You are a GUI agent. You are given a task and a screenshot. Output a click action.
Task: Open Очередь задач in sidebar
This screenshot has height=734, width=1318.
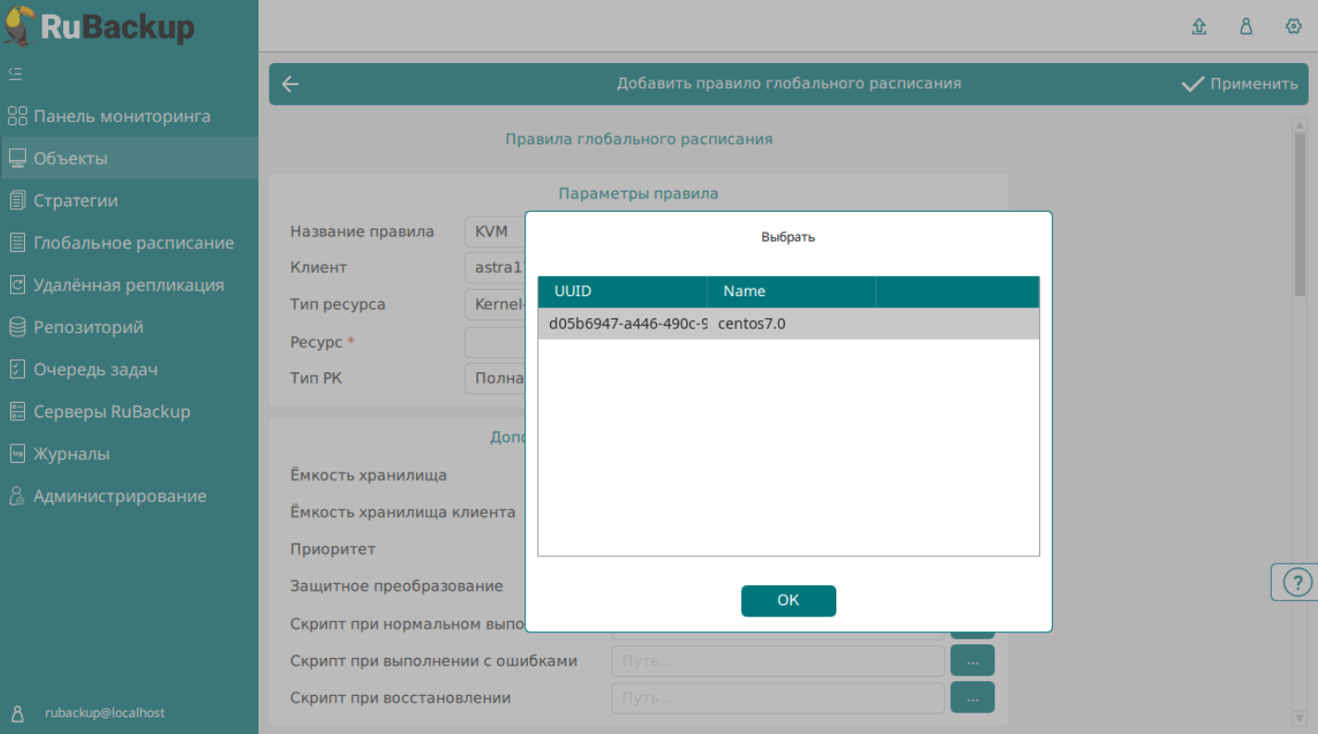click(x=95, y=370)
